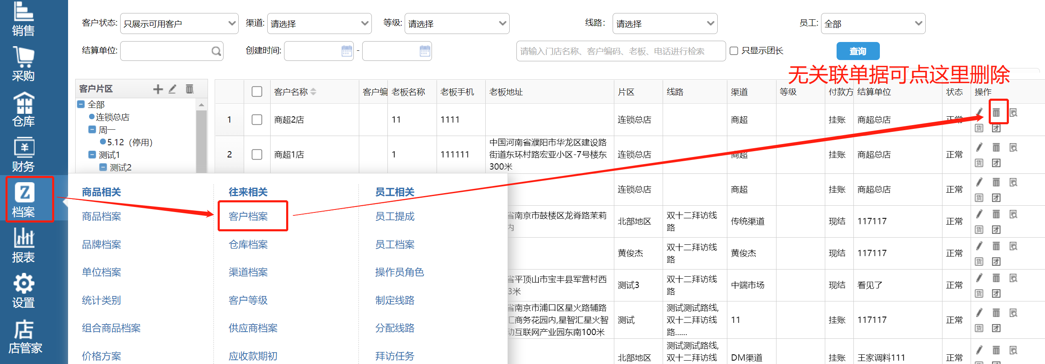Collapse the 测试1 tree node
This screenshot has height=364, width=1045.
pyautogui.click(x=92, y=155)
